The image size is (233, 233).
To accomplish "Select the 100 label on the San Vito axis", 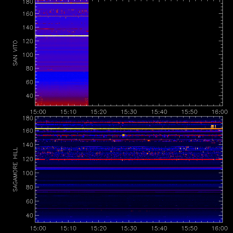I will click(x=28, y=55).
